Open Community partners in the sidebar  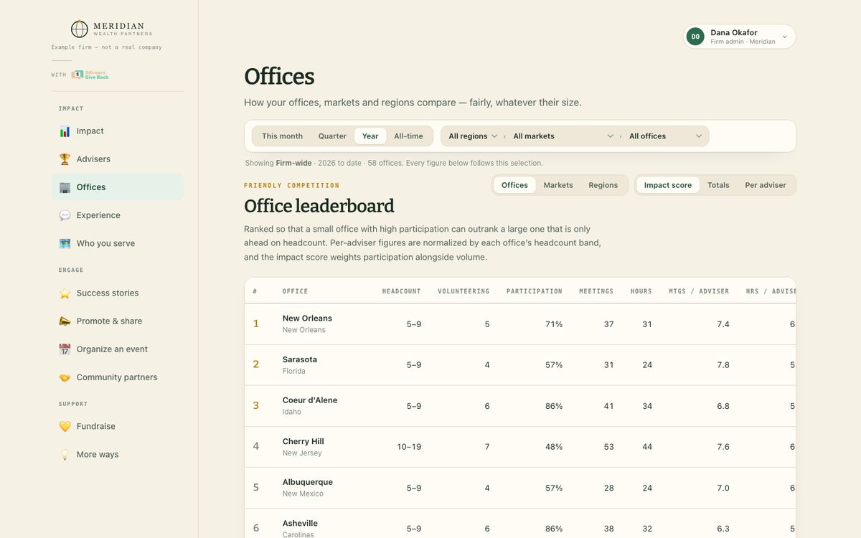(x=118, y=377)
